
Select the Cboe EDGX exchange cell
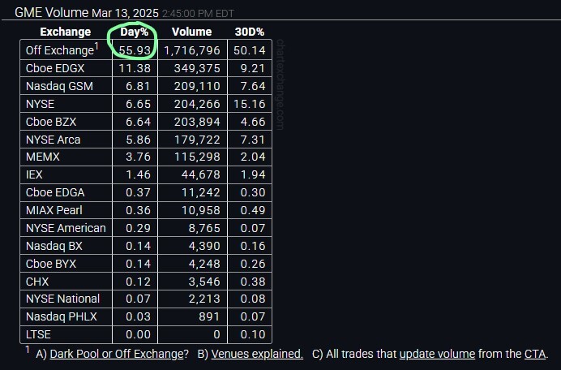click(55, 68)
